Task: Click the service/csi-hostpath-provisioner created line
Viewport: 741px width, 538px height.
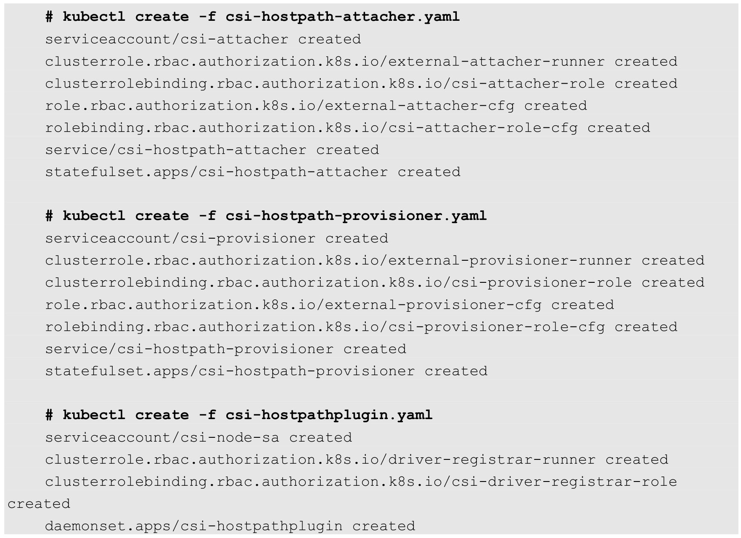Action: point(225,349)
